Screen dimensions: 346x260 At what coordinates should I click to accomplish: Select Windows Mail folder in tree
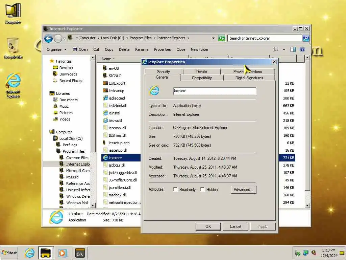click(77, 202)
